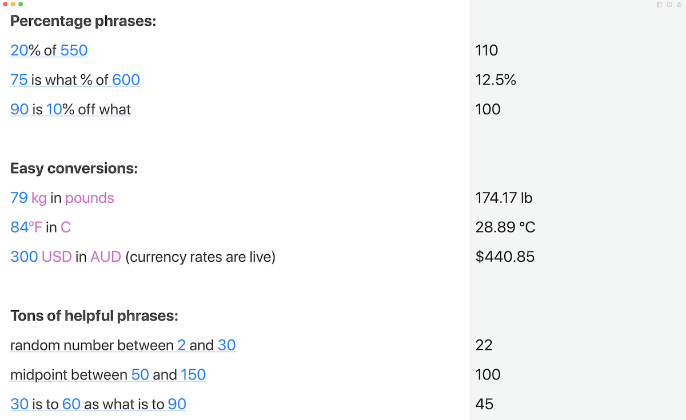The width and height of the screenshot is (686, 420).
Task: Click the 12.5% result
Action: (x=496, y=80)
